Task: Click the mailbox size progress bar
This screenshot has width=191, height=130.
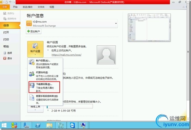Action: click(70, 106)
